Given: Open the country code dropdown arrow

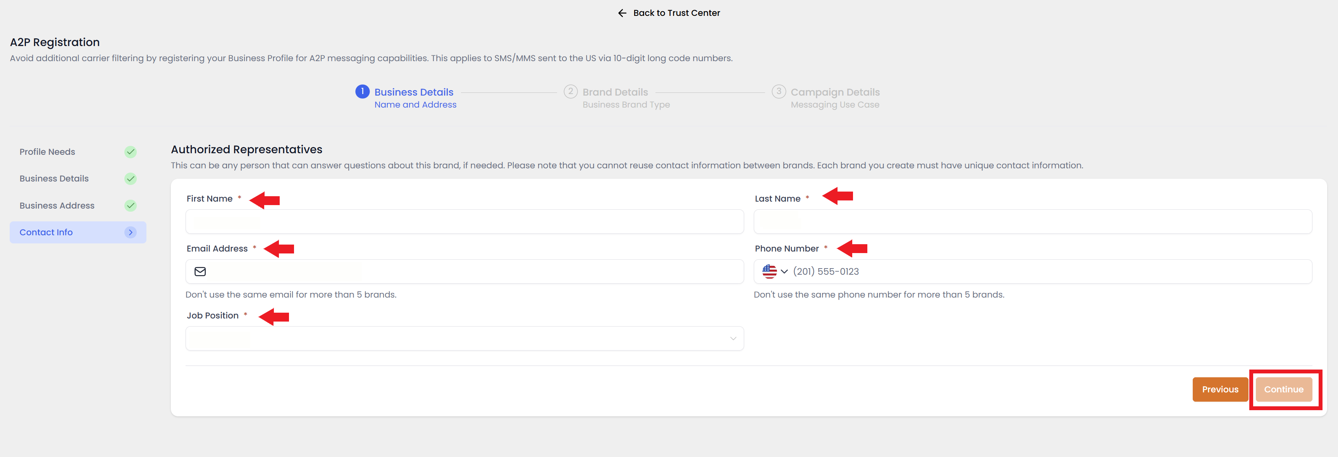Looking at the screenshot, I should pyautogui.click(x=784, y=271).
